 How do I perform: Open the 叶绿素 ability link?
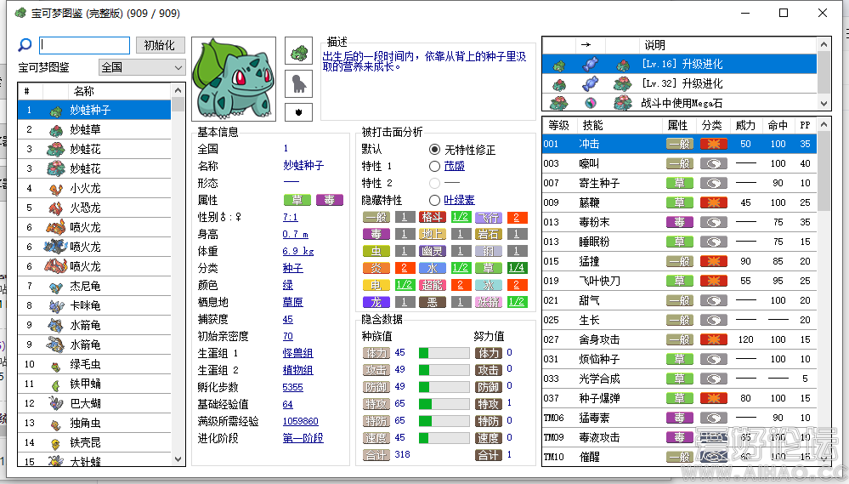pyautogui.click(x=459, y=200)
